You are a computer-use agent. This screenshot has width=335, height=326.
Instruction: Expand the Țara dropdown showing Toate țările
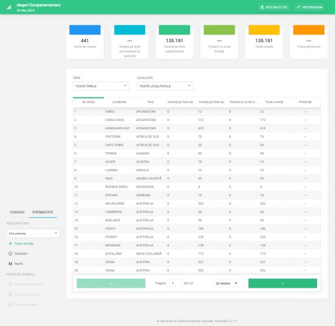click(101, 86)
